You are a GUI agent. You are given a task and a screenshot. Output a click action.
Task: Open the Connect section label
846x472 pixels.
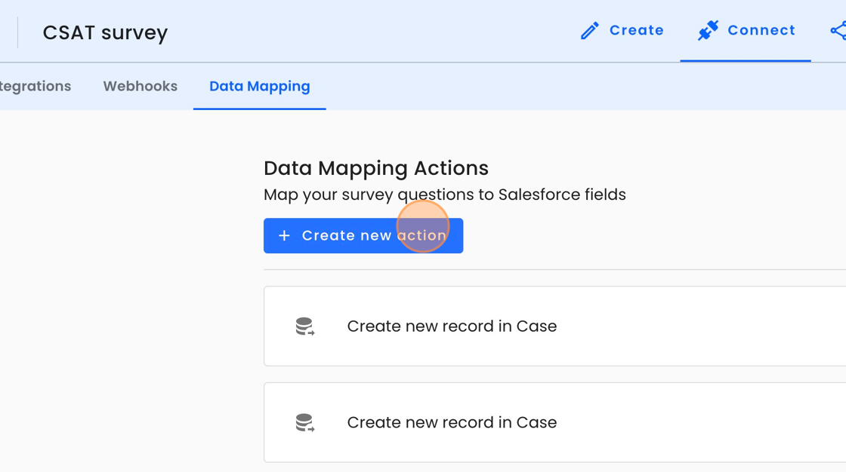tap(761, 31)
